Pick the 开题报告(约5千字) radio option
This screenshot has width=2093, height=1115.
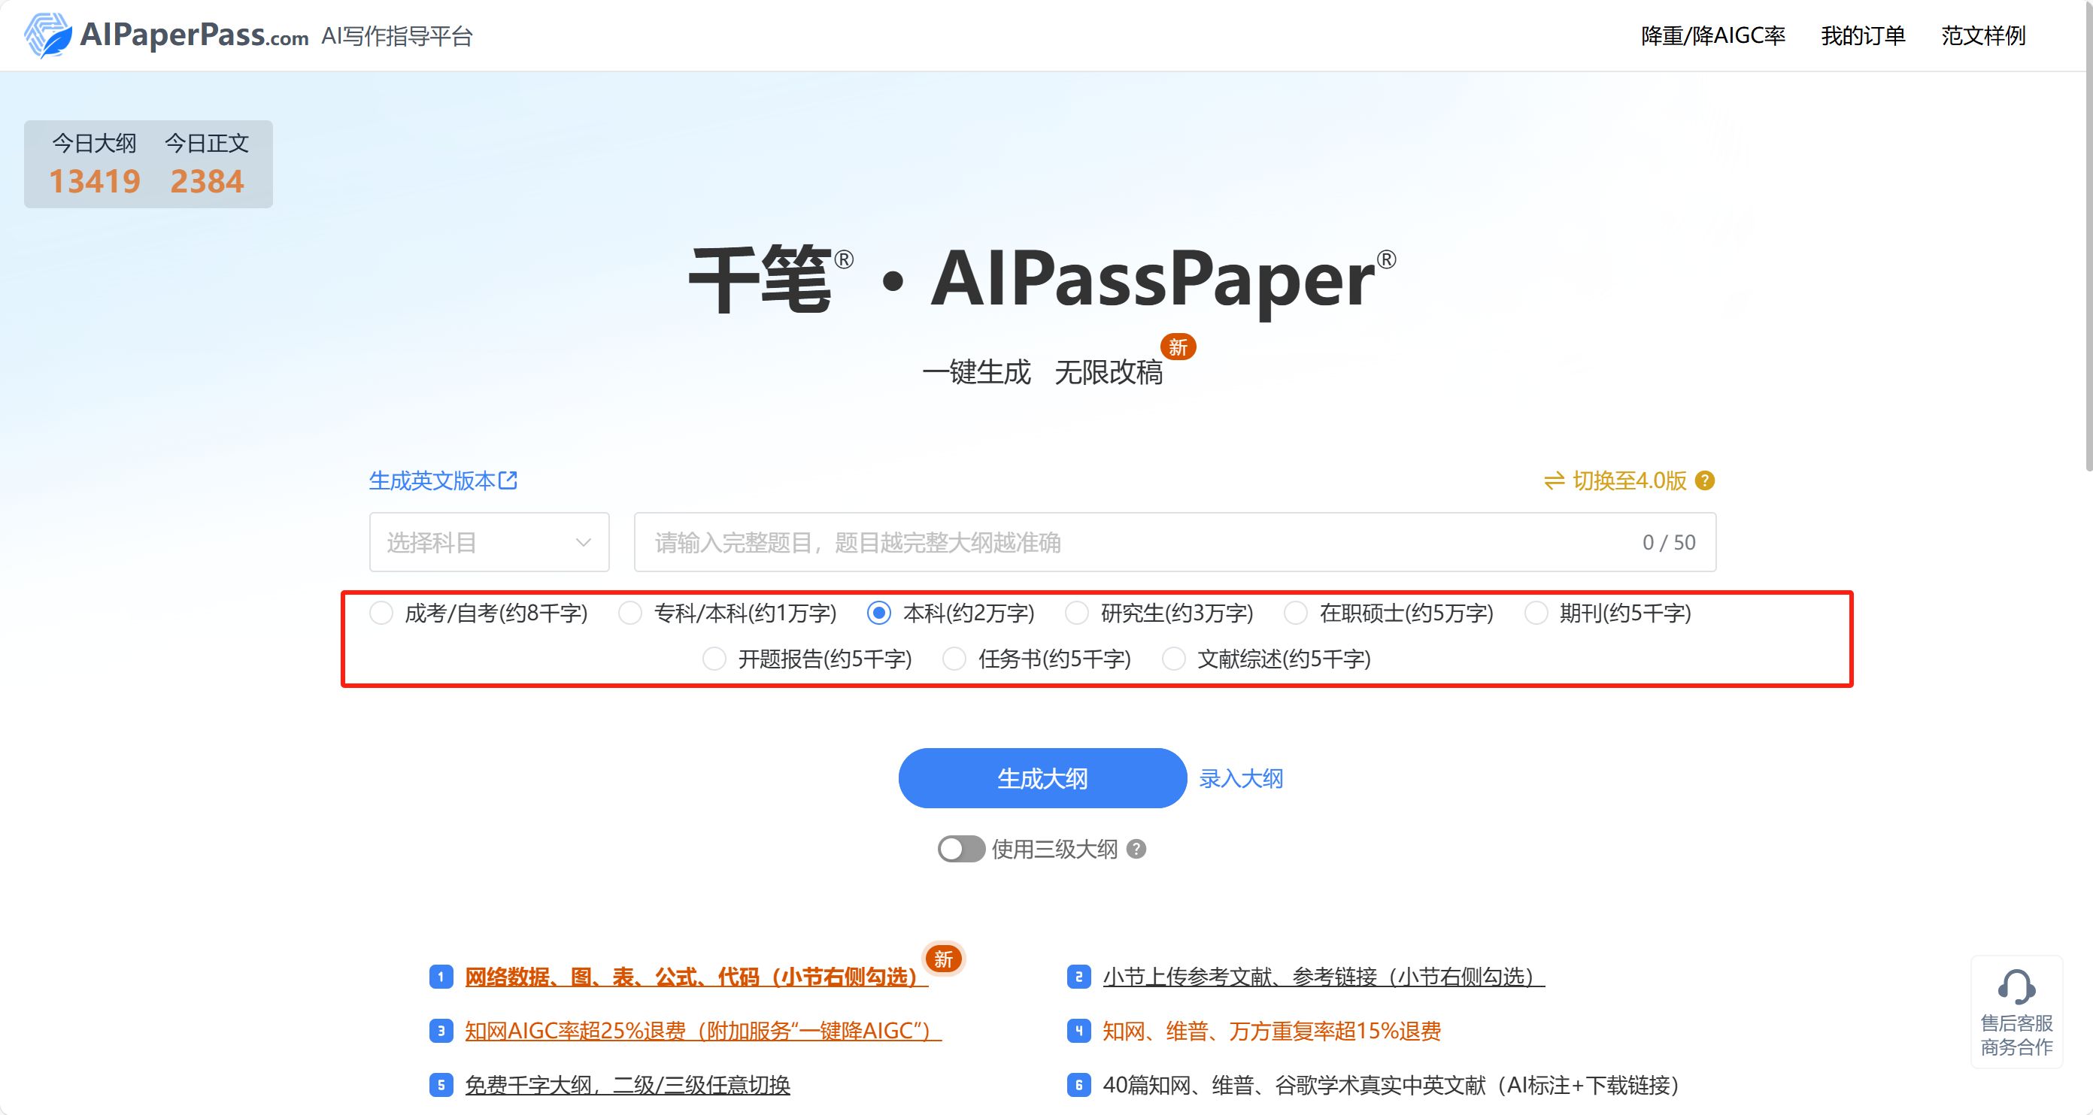[x=714, y=659]
